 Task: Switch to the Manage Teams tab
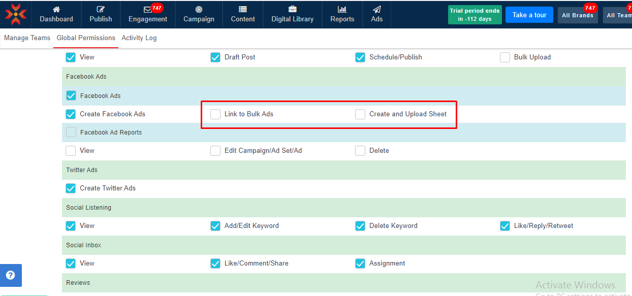tap(27, 38)
